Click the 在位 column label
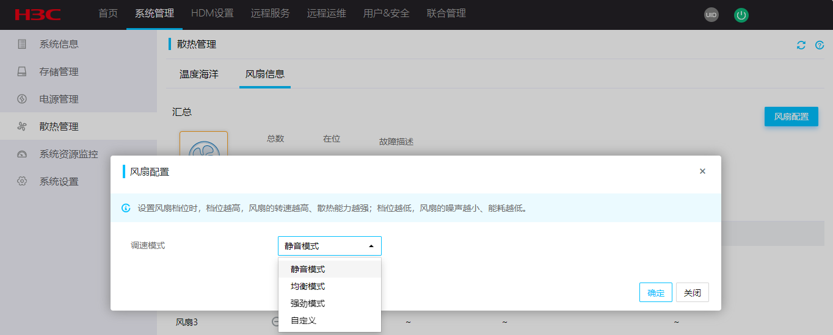The width and height of the screenshot is (833, 335). coord(332,139)
